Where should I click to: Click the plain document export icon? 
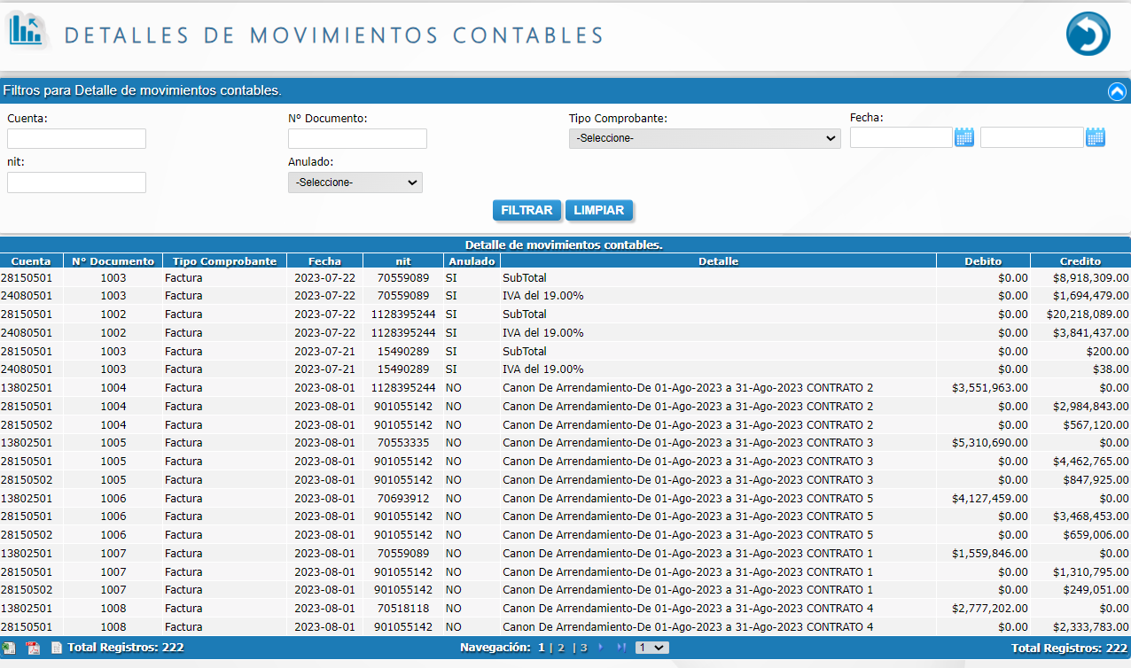[57, 648]
